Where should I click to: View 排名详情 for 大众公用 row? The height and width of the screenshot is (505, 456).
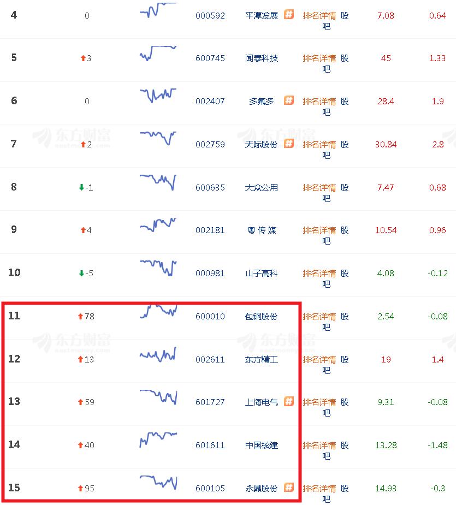coord(319,188)
